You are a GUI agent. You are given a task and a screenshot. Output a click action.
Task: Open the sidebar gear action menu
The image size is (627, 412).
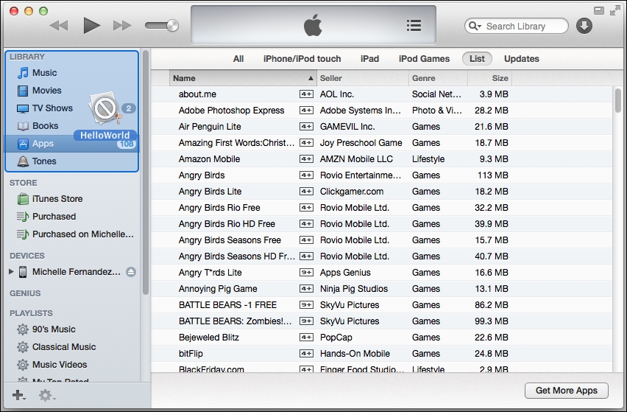pos(47,396)
